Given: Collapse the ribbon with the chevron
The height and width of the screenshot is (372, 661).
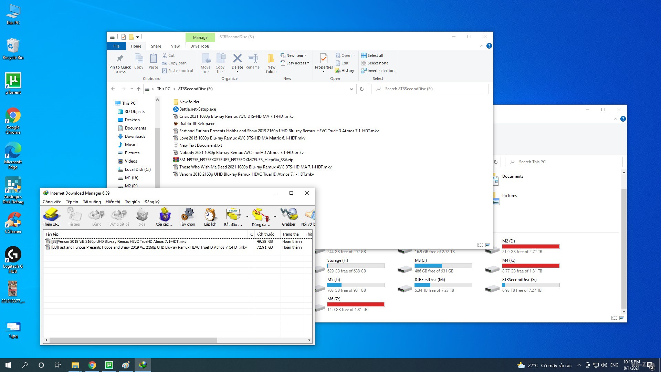Looking at the screenshot, I should pos(481,46).
